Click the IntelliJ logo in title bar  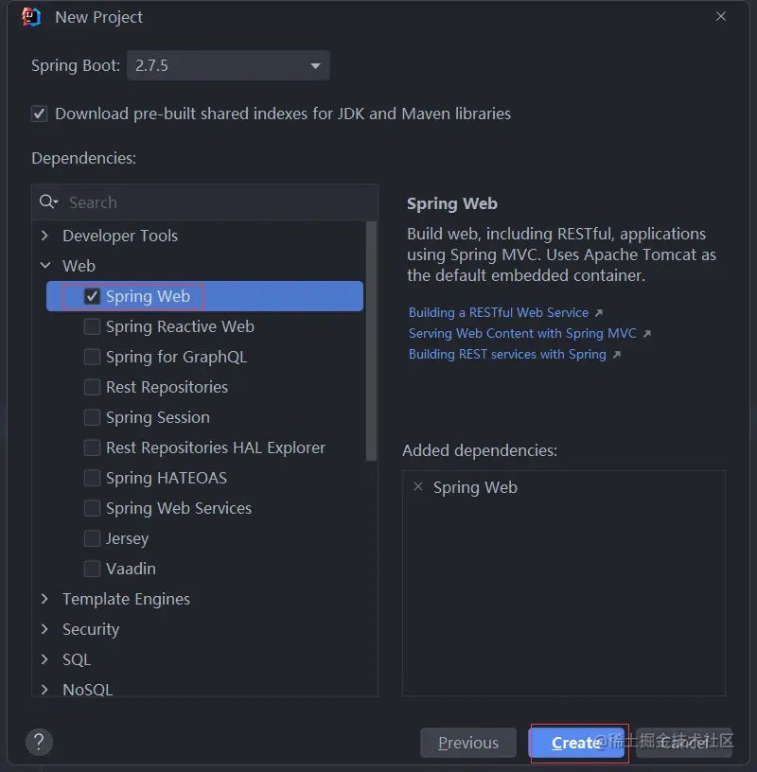pos(31,17)
